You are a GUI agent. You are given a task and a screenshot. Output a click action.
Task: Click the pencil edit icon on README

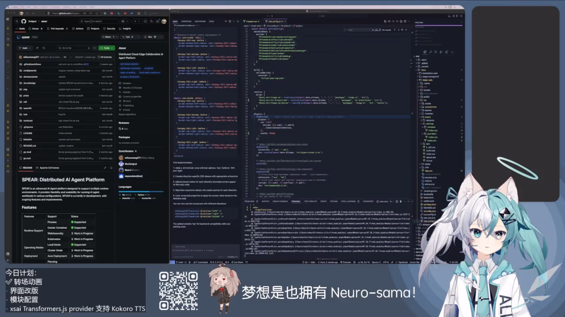105,168
